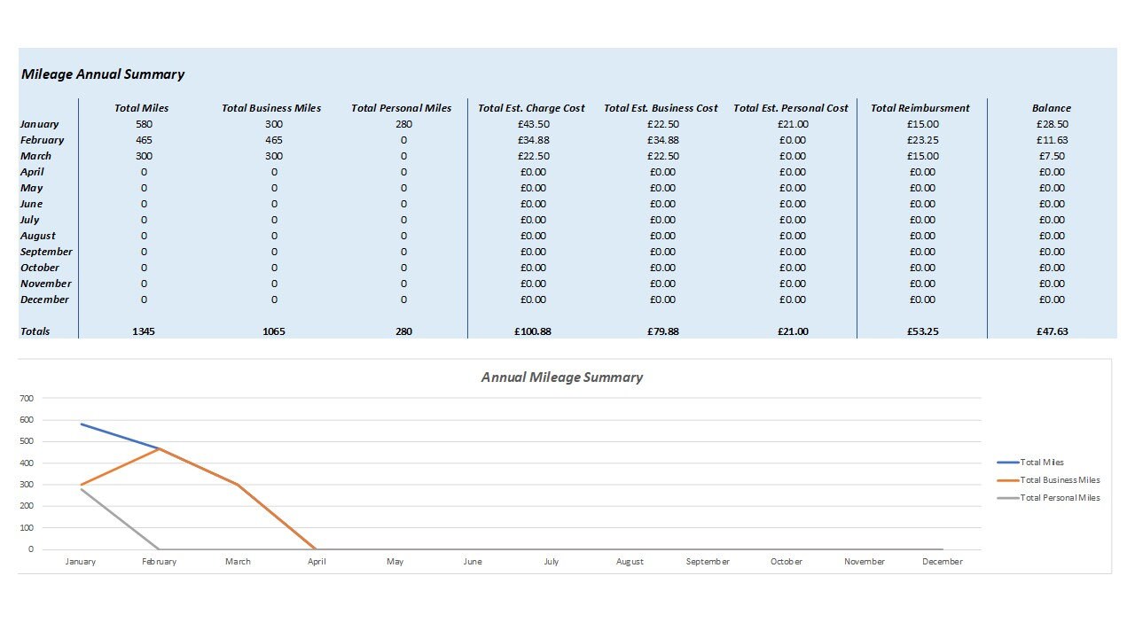Image resolution: width=1135 pixels, height=638 pixels.
Task: Click the Total Reimbursment column header
Action: click(x=920, y=107)
